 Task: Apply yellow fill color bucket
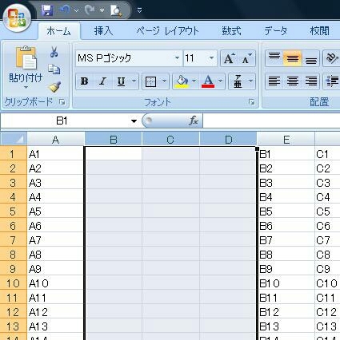pyautogui.click(x=182, y=81)
